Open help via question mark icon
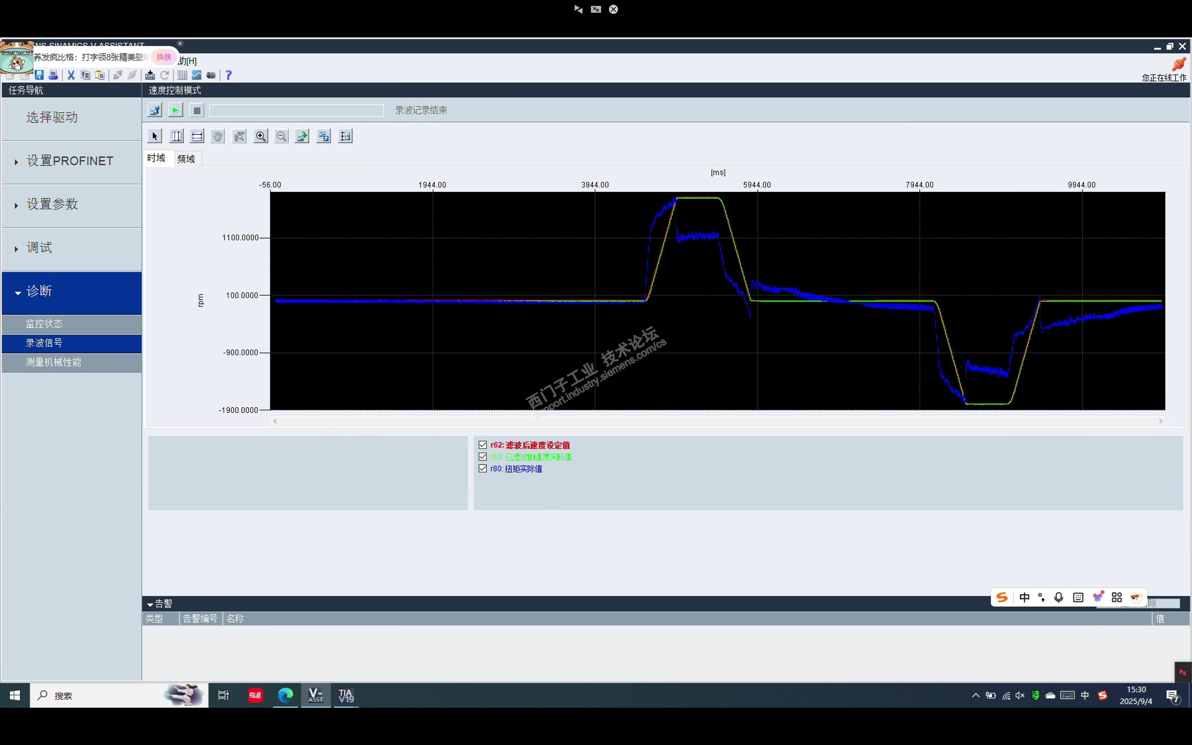The image size is (1192, 745). [x=229, y=75]
